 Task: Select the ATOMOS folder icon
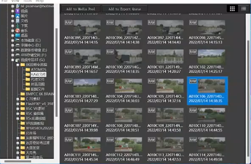28,70
